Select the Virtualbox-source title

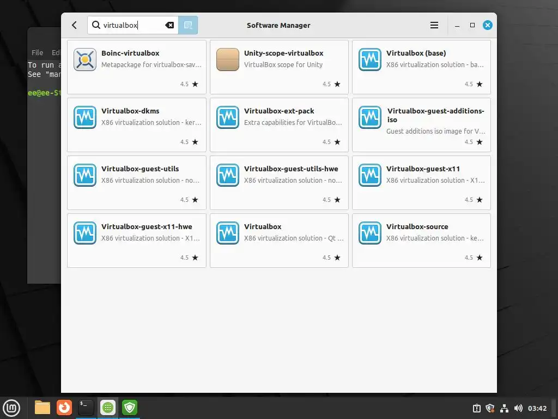pyautogui.click(x=417, y=226)
